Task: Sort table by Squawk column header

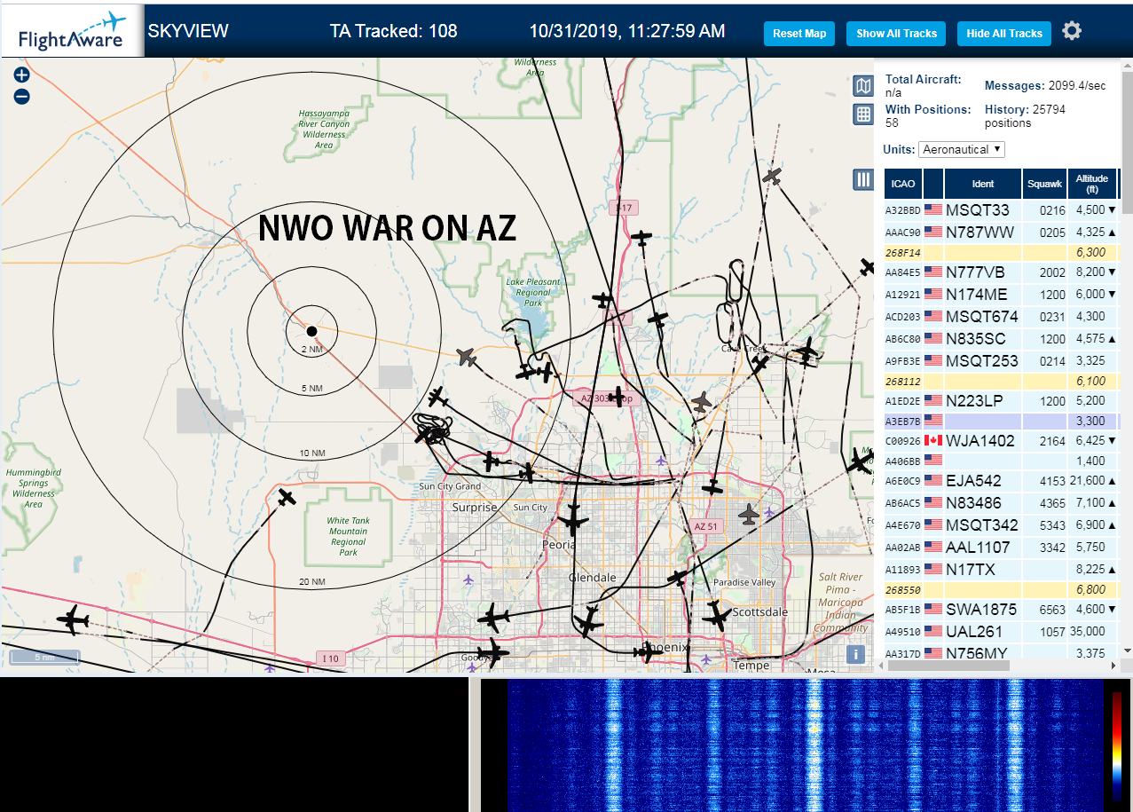Action: click(1044, 184)
